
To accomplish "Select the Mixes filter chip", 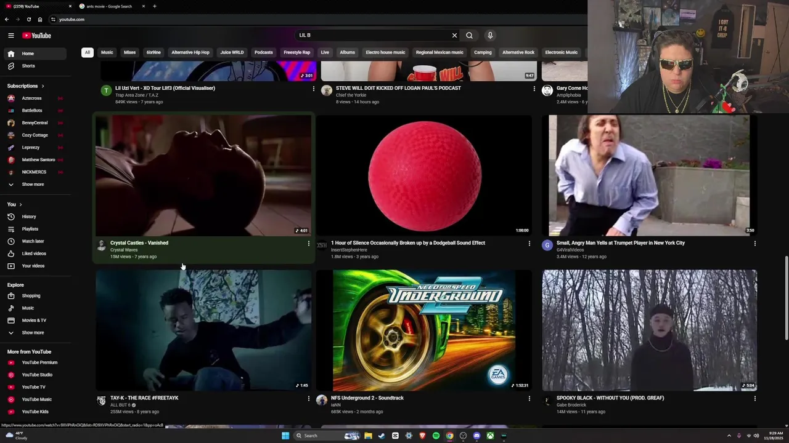I will 129,52.
